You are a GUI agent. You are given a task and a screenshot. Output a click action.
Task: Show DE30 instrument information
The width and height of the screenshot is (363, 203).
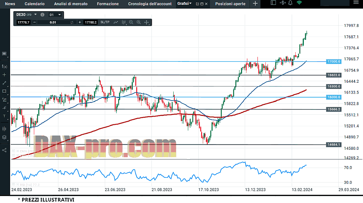(42, 15)
